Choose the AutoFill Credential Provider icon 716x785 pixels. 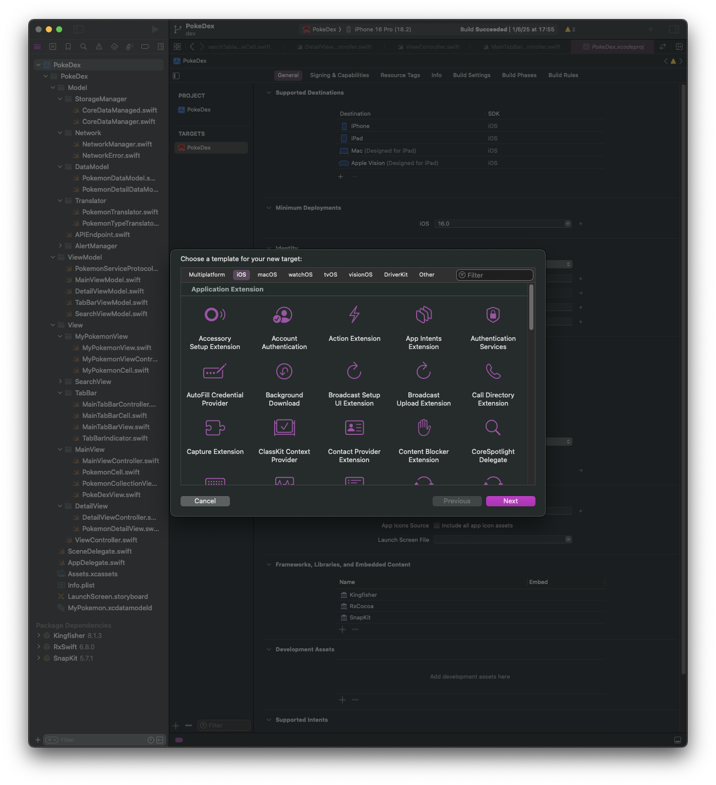pyautogui.click(x=215, y=371)
